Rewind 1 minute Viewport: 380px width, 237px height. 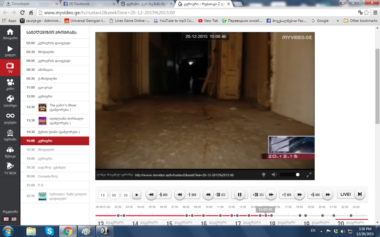click(186, 195)
